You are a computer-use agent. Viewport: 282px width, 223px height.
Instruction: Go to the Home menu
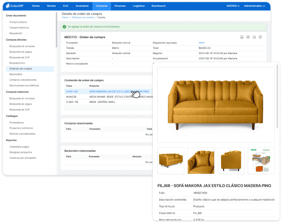coord(36,6)
